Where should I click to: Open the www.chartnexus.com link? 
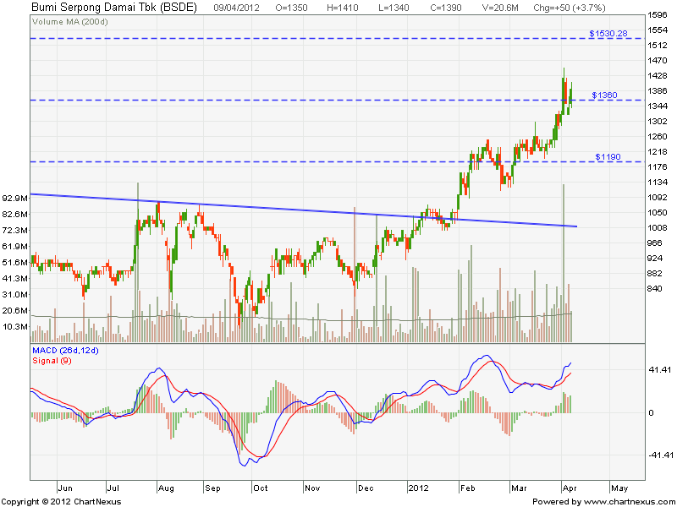pos(628,501)
